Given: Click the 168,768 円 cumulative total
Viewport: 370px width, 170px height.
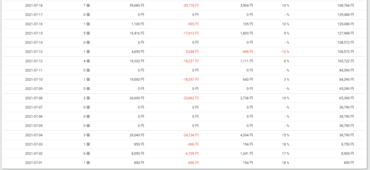Looking at the screenshot, I should tap(345, 6).
